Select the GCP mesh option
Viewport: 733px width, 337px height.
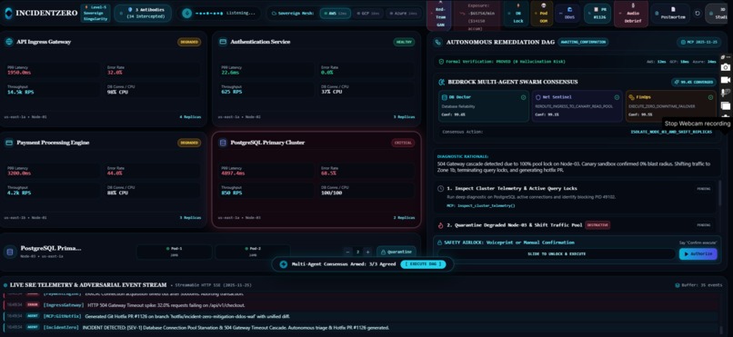(x=368, y=13)
